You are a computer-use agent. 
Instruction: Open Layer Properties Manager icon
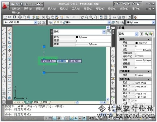click(50, 22)
